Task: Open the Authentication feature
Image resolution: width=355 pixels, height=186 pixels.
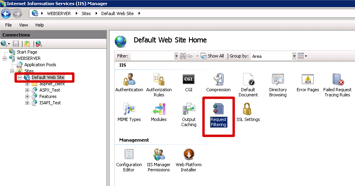Action: point(129,82)
